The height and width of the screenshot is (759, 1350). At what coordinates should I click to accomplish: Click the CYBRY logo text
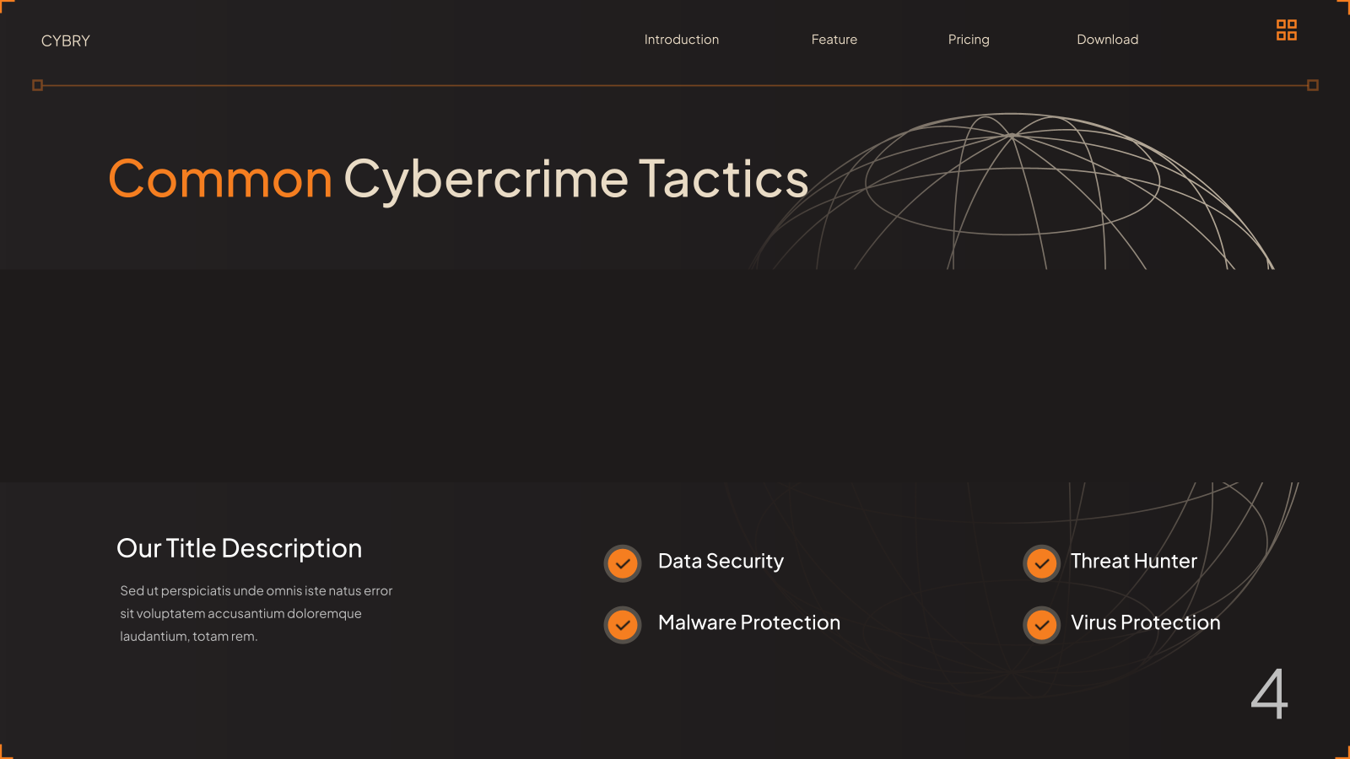(x=66, y=40)
